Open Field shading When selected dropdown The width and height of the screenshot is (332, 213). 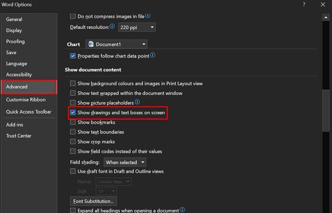click(125, 162)
